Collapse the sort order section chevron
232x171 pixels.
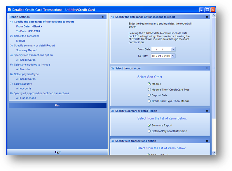(207, 68)
